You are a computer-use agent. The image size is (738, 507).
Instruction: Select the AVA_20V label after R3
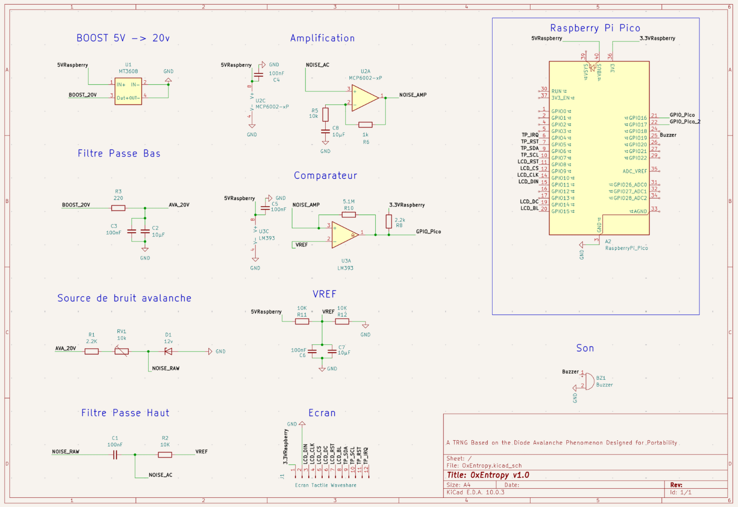[179, 205]
